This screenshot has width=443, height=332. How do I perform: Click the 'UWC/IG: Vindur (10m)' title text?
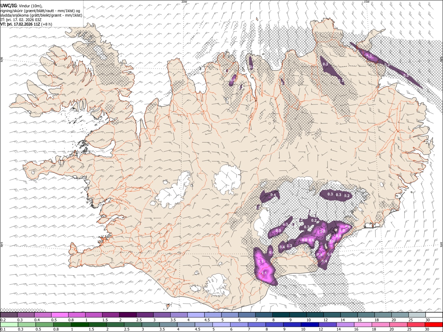(x=22, y=6)
